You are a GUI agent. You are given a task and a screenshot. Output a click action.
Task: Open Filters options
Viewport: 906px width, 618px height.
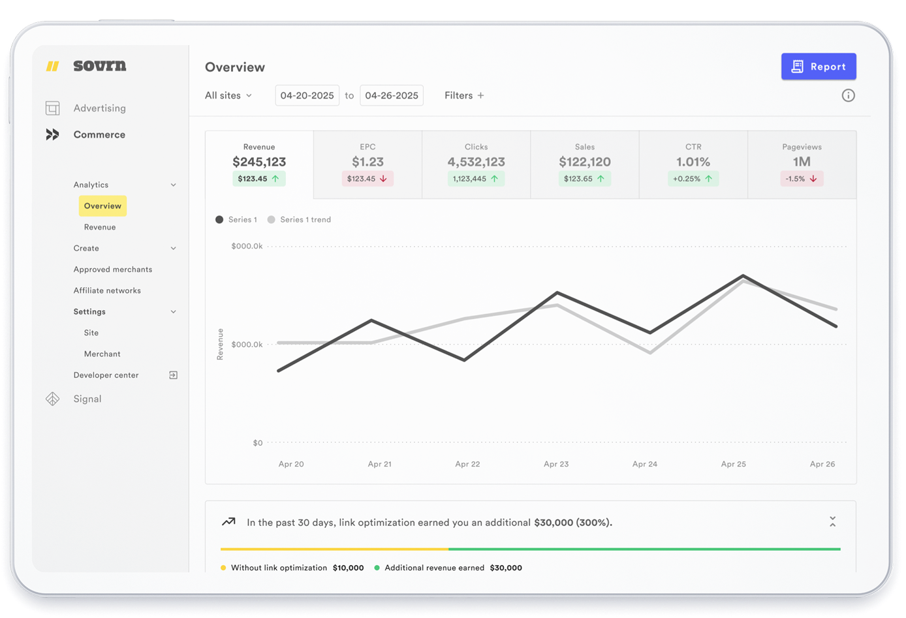[464, 95]
